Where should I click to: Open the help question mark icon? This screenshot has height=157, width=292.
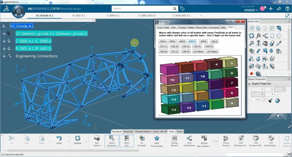coord(287,9)
